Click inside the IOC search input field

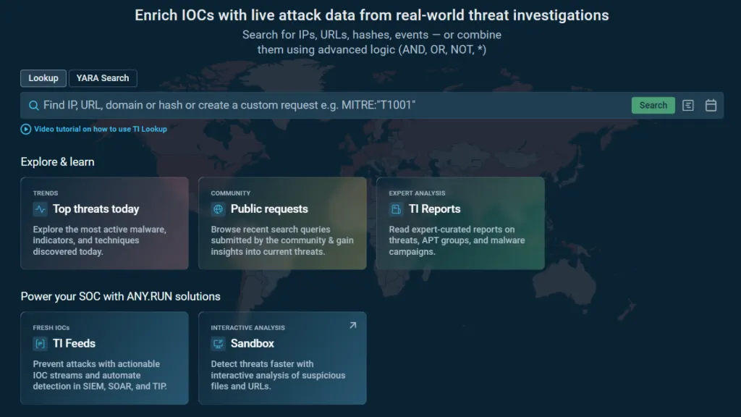tap(289, 105)
